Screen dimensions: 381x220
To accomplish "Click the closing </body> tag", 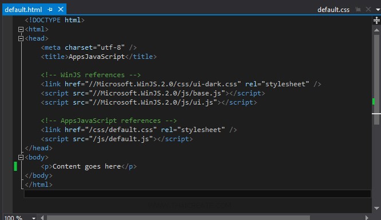I will (38, 175).
